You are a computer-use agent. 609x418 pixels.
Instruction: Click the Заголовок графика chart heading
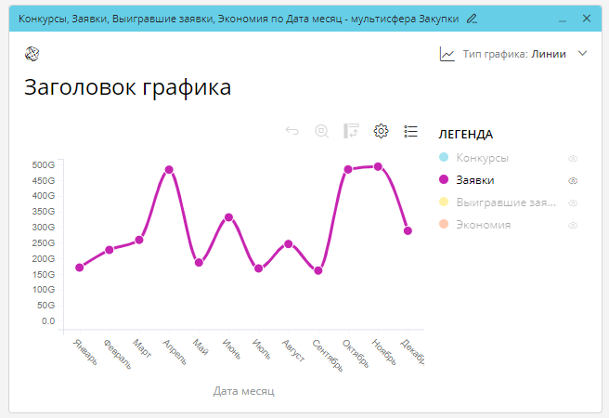(127, 88)
